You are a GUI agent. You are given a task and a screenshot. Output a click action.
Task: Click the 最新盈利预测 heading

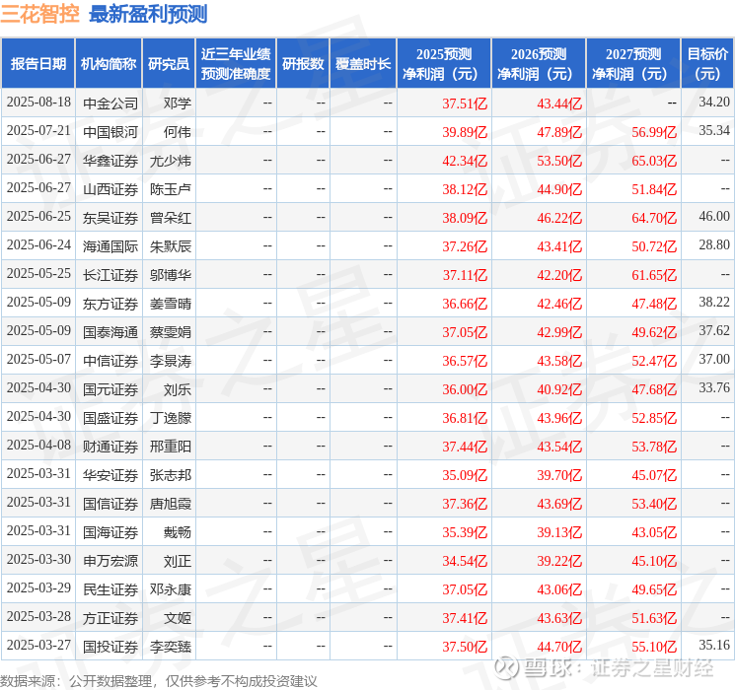click(148, 14)
